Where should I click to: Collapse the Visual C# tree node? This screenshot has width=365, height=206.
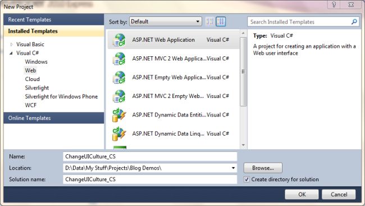point(11,53)
